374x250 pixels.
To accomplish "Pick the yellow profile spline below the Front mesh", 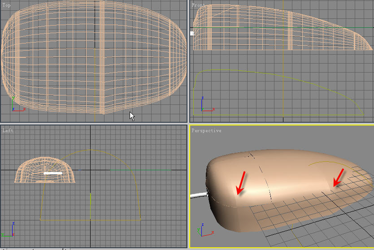I will pyautogui.click(x=278, y=93).
